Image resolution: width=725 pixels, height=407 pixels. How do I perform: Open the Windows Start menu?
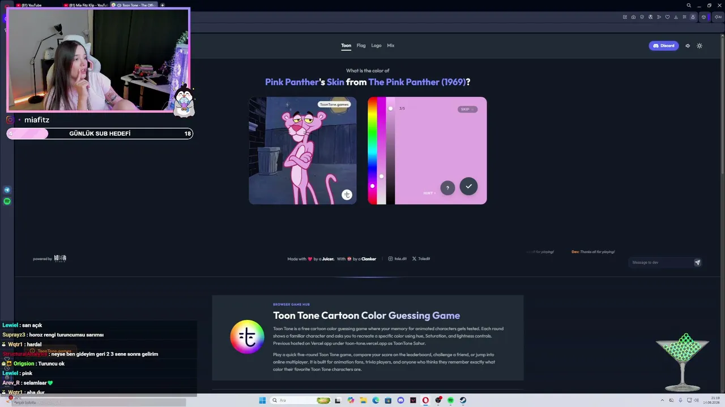coord(262,400)
